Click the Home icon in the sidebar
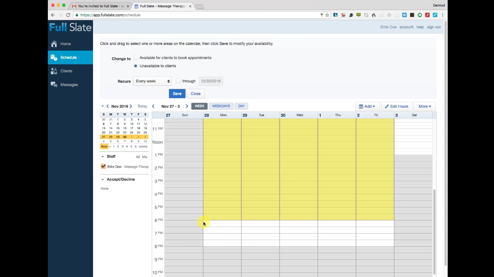This screenshot has height=277, width=494. [54, 44]
